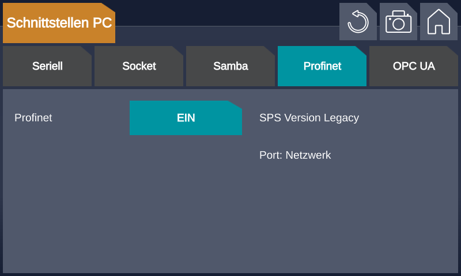Tap the circular undo arrow in header
The image size is (461, 276).
coord(358,22)
